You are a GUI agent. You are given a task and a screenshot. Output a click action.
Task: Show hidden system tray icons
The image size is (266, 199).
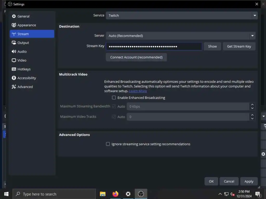pos(220,194)
